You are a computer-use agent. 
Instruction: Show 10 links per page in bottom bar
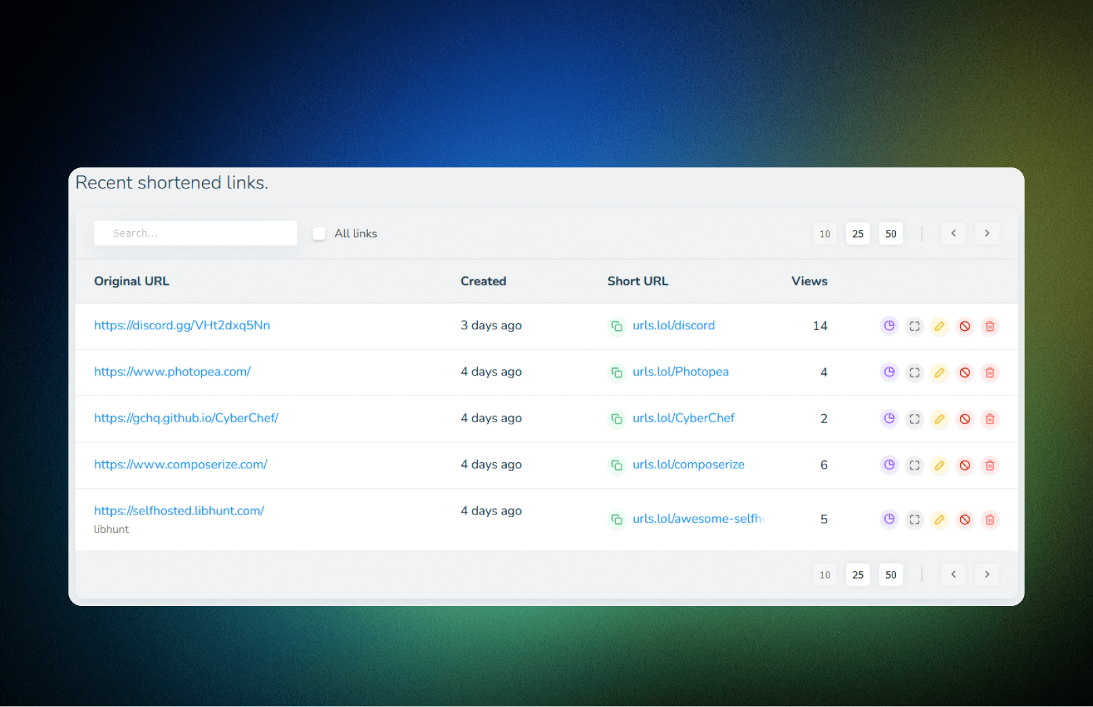pos(825,575)
